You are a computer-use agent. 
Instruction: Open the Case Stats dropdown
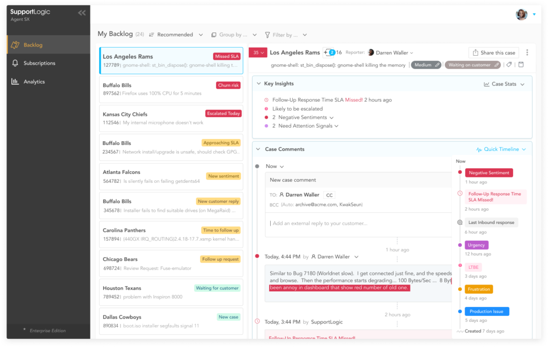504,84
